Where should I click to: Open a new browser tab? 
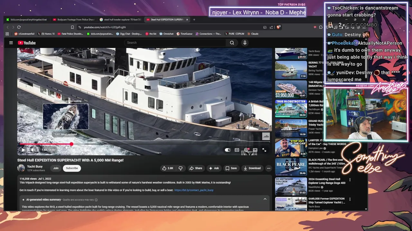click(x=194, y=20)
